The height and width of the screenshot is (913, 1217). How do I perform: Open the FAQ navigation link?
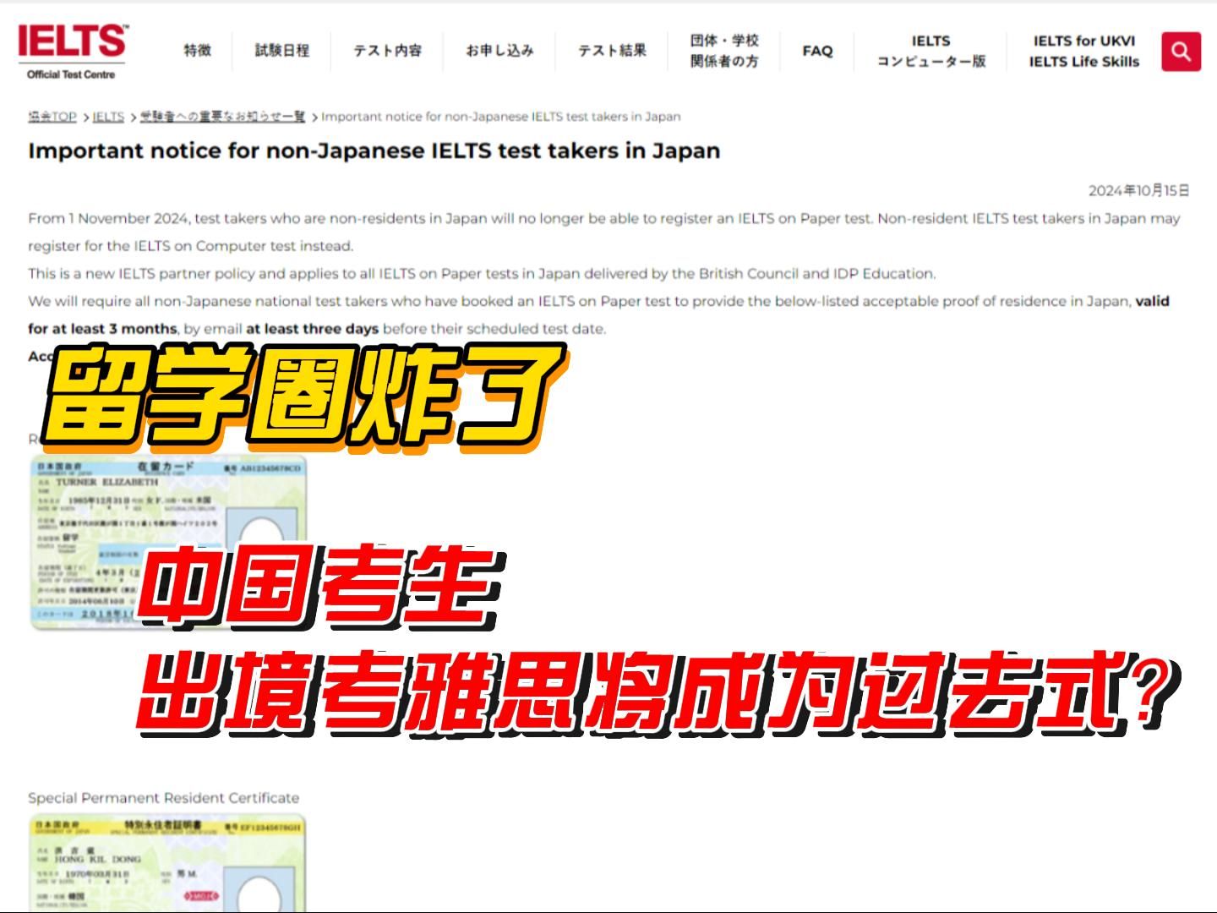click(x=817, y=51)
